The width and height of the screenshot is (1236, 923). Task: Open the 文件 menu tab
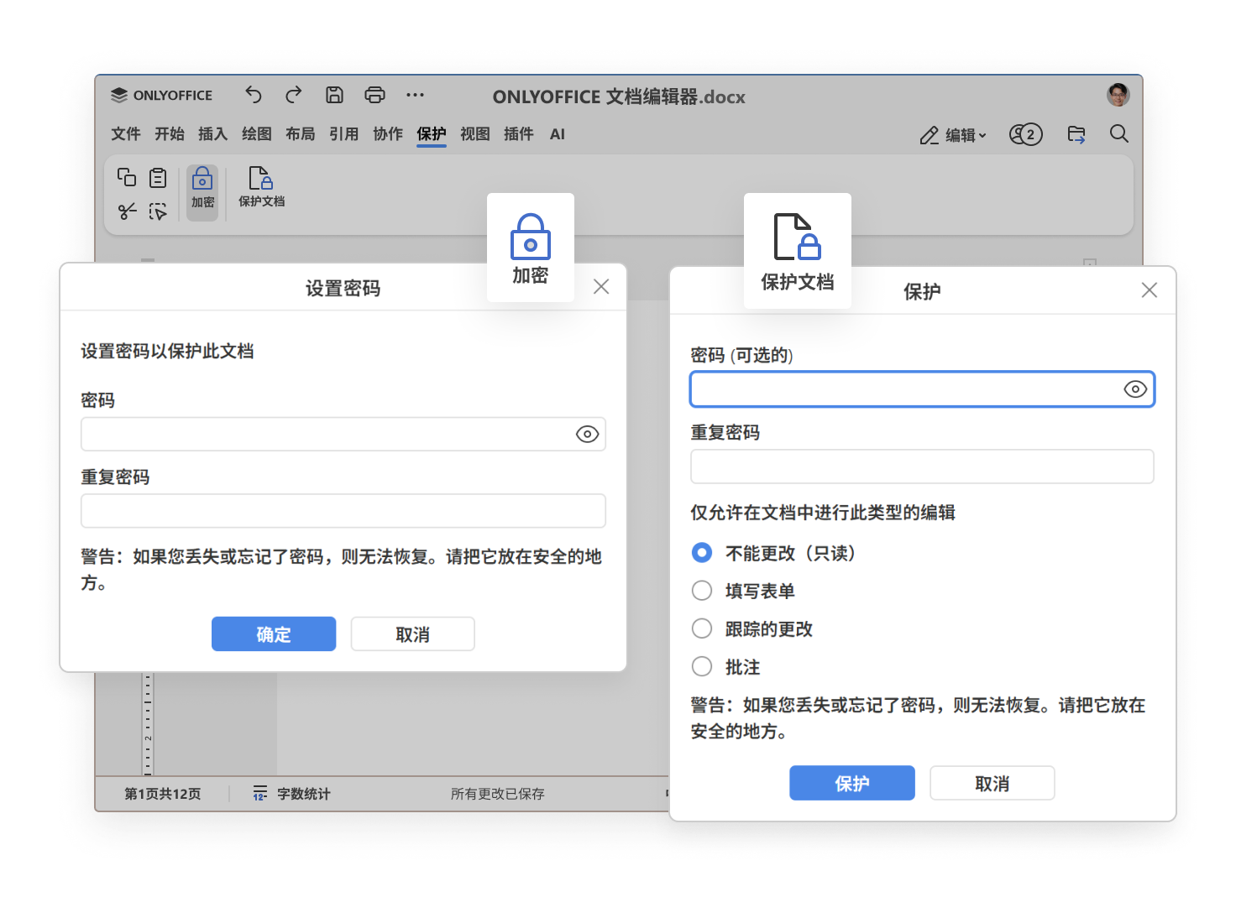click(126, 134)
